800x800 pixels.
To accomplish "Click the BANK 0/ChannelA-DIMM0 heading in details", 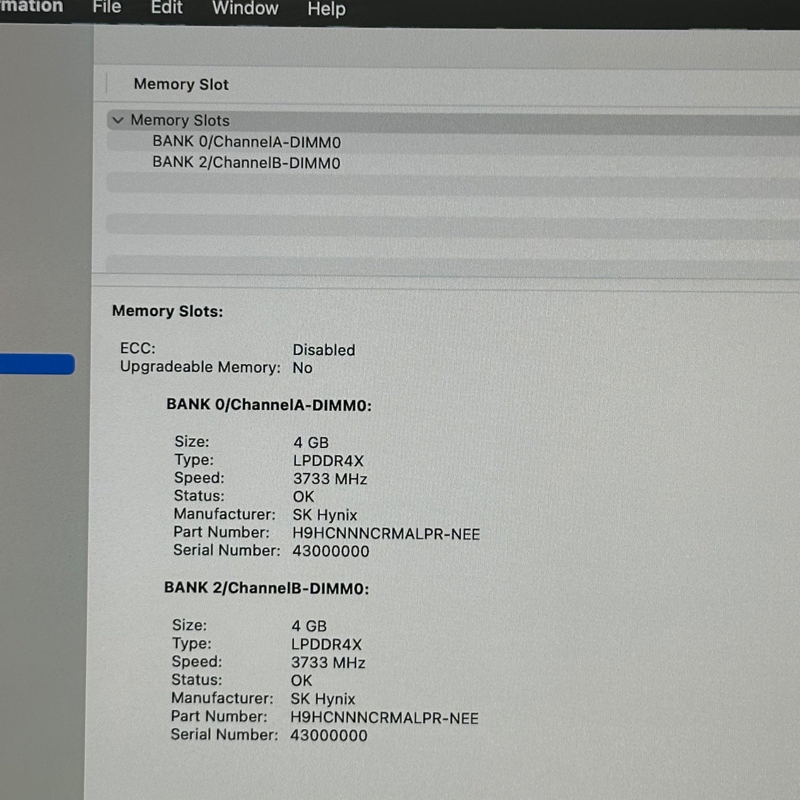I will 269,405.
